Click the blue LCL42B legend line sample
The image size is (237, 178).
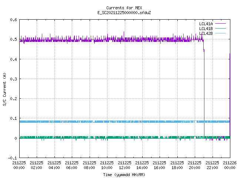point(220,33)
